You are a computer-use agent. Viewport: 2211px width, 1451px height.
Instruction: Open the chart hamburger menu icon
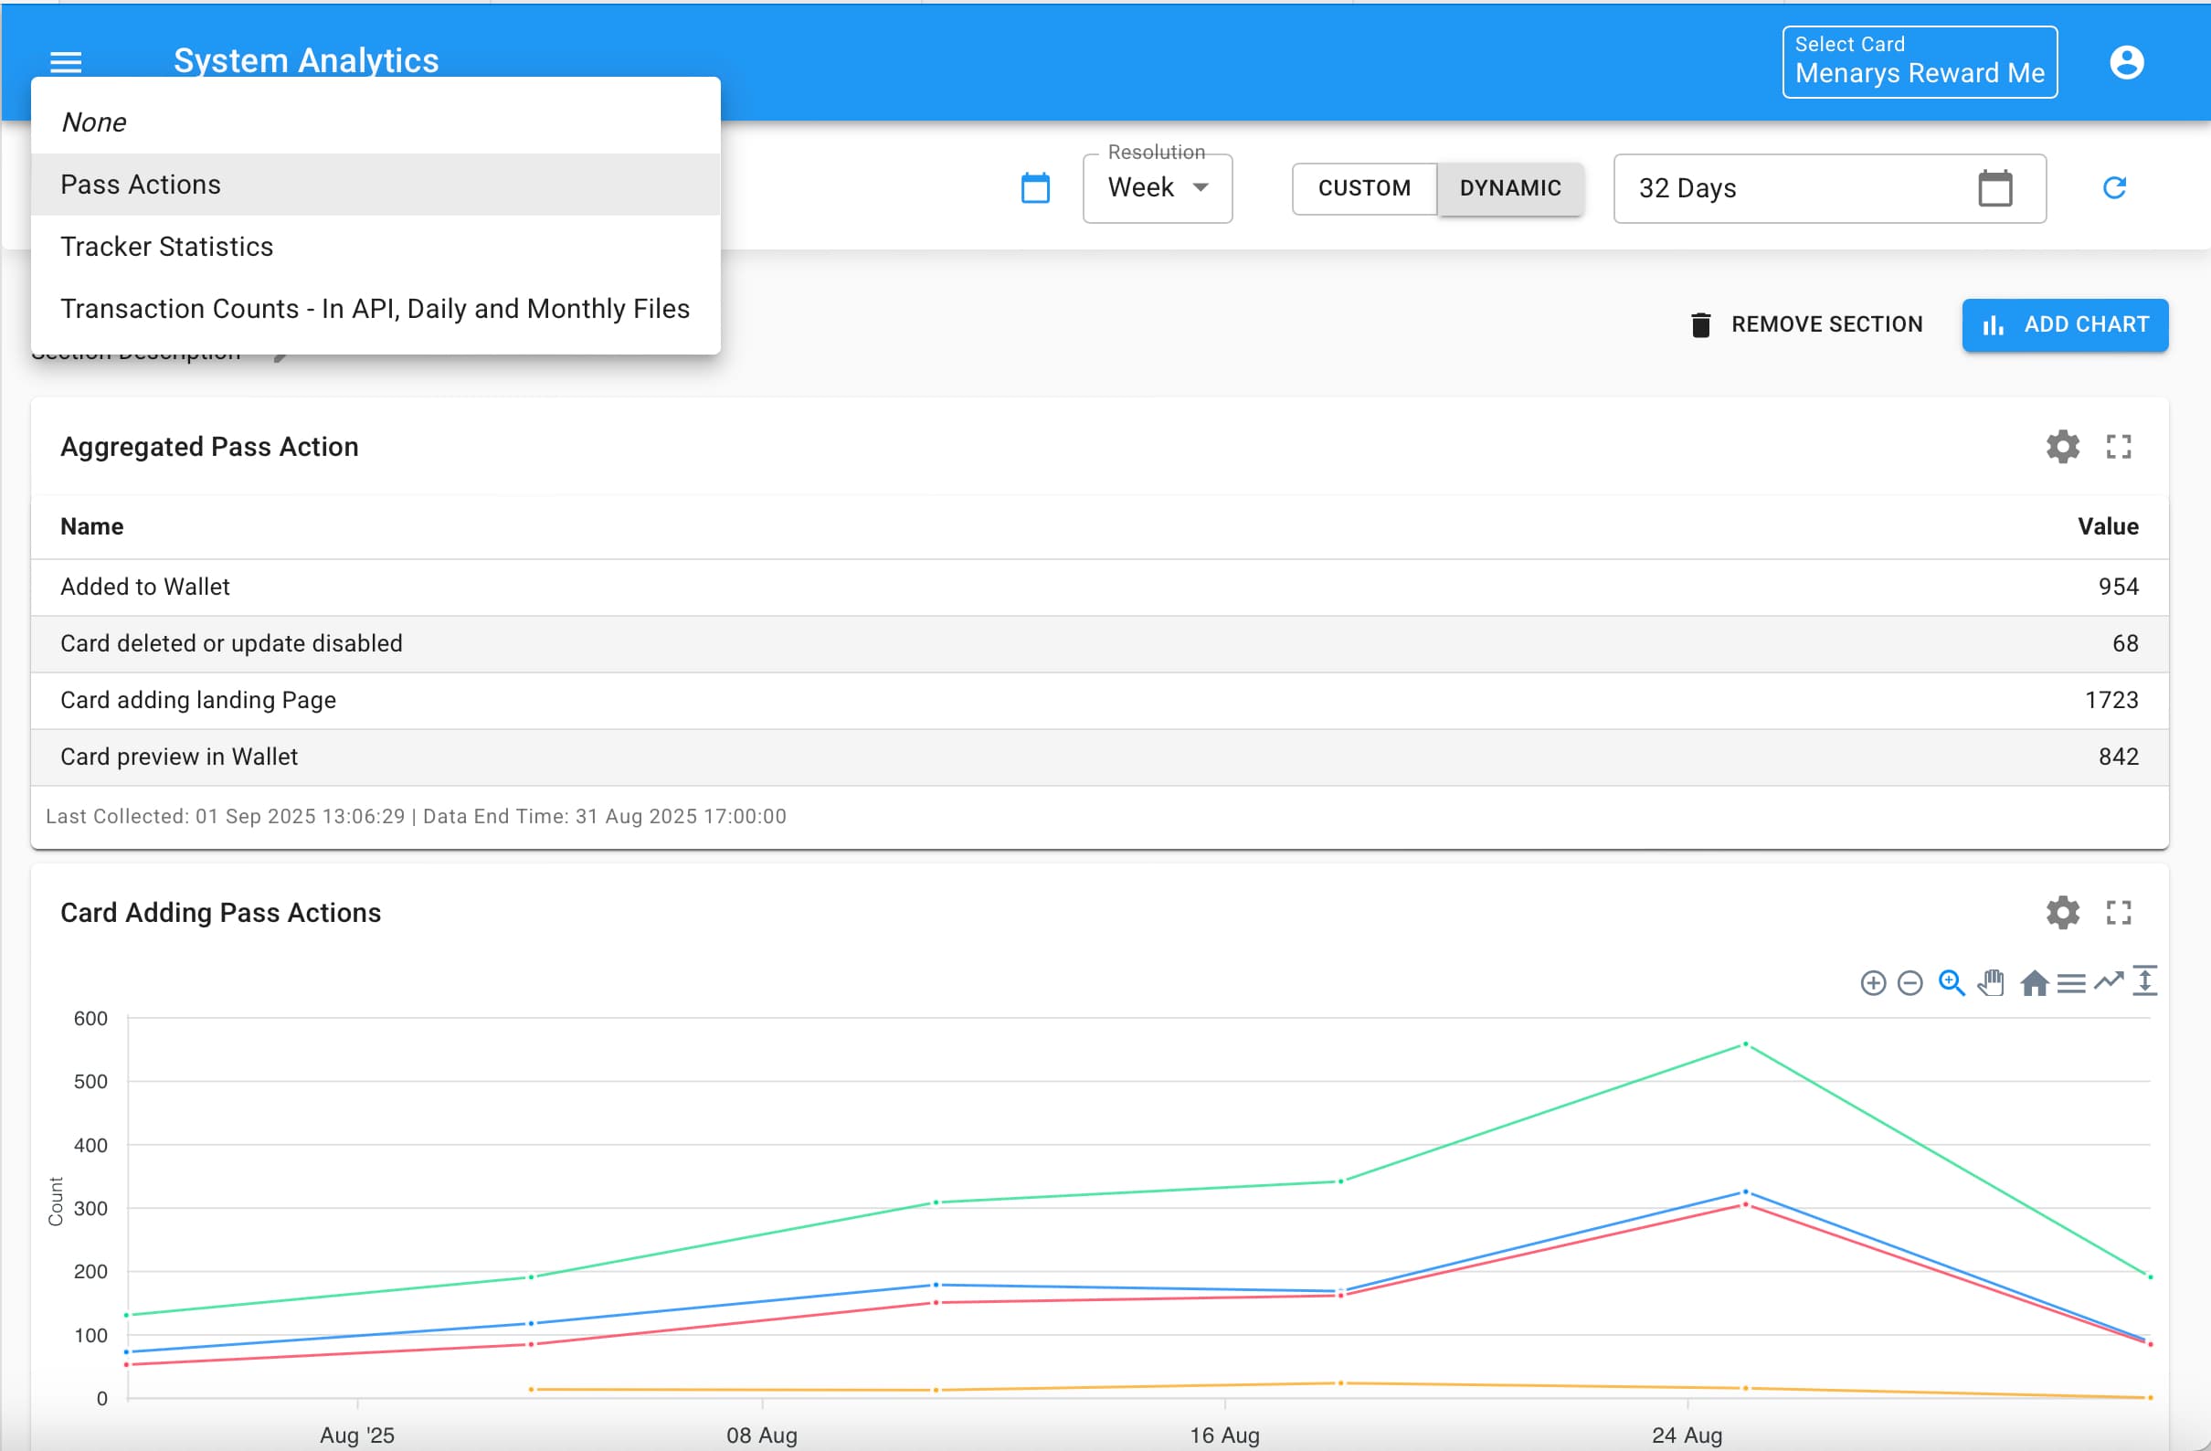(2071, 982)
